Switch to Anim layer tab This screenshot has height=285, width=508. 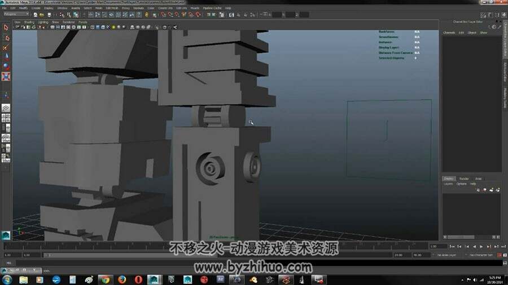(x=479, y=179)
